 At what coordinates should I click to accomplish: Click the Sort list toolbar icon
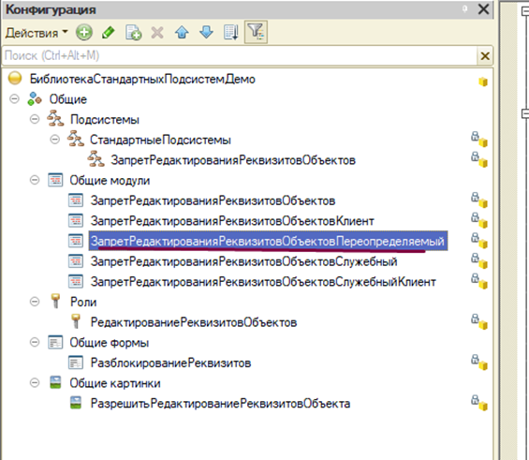(x=231, y=33)
